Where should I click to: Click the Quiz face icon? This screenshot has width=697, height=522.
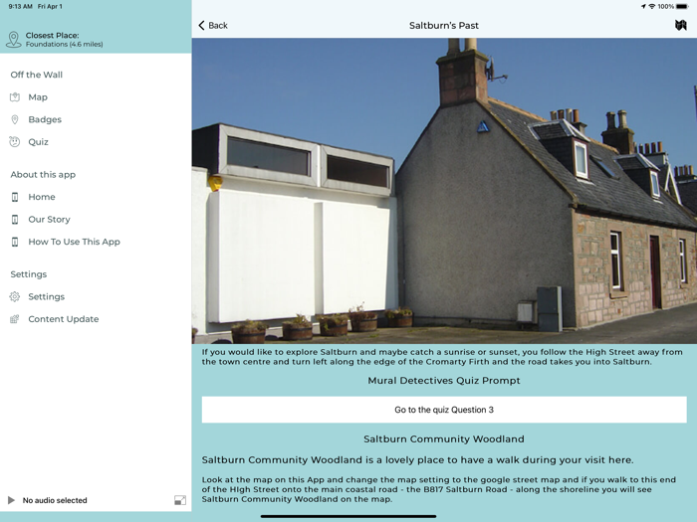(15, 141)
